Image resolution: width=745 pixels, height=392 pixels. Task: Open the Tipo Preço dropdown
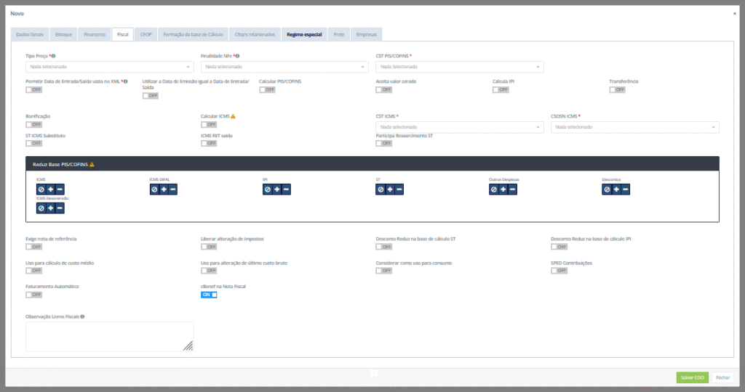coord(109,67)
